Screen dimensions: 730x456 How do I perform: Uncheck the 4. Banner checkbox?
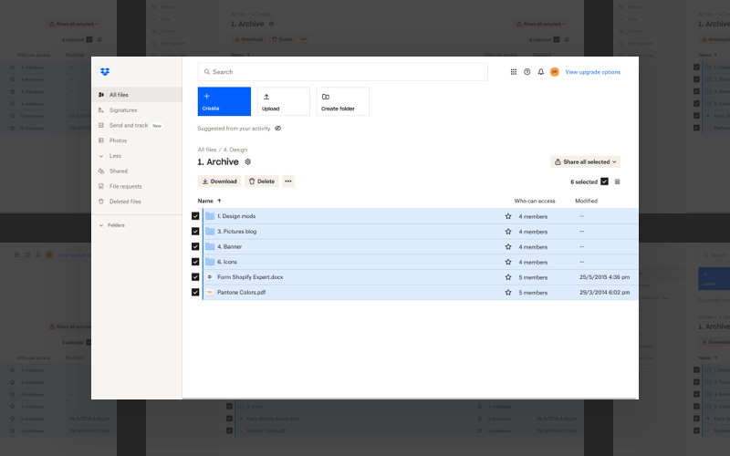click(x=195, y=246)
